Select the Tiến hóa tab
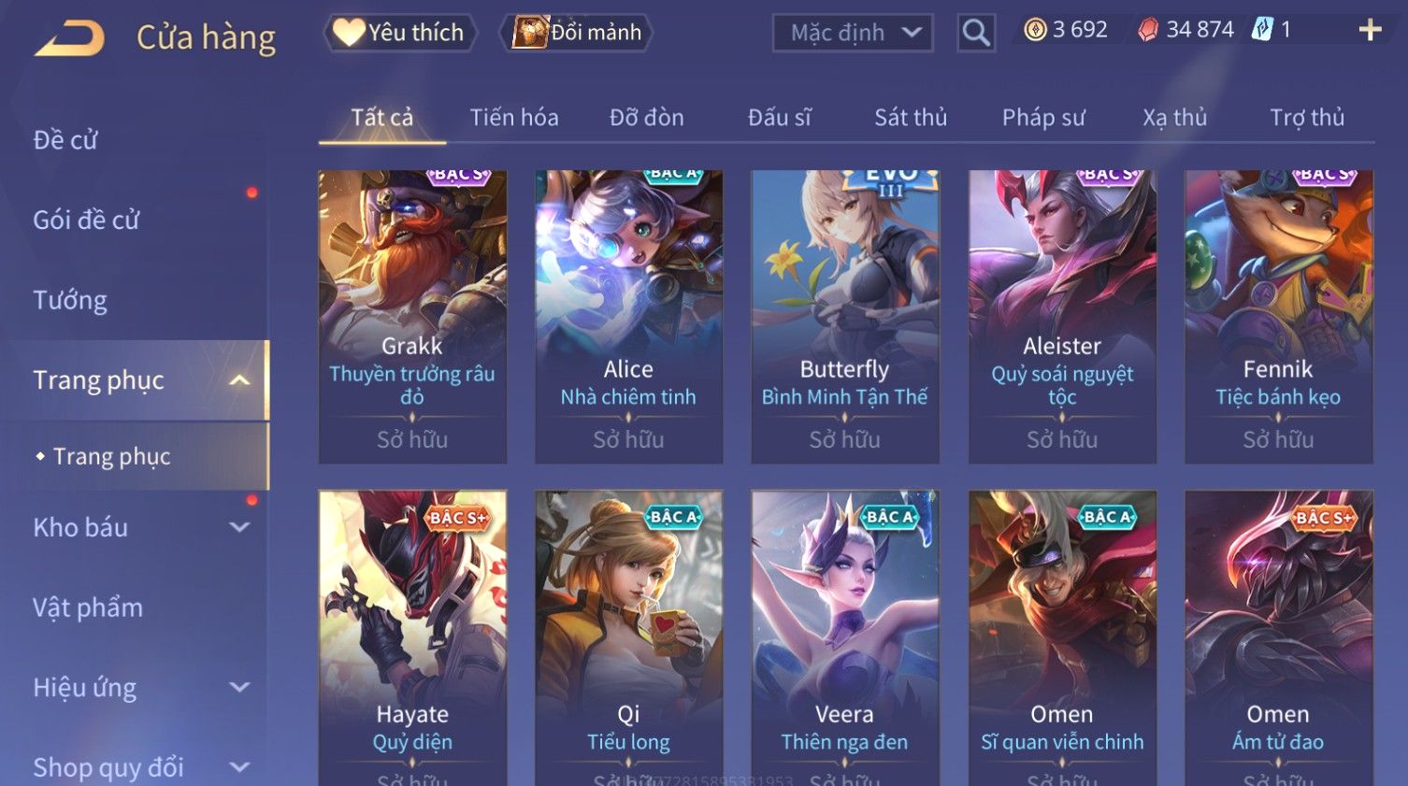The width and height of the screenshot is (1408, 786). (x=514, y=118)
